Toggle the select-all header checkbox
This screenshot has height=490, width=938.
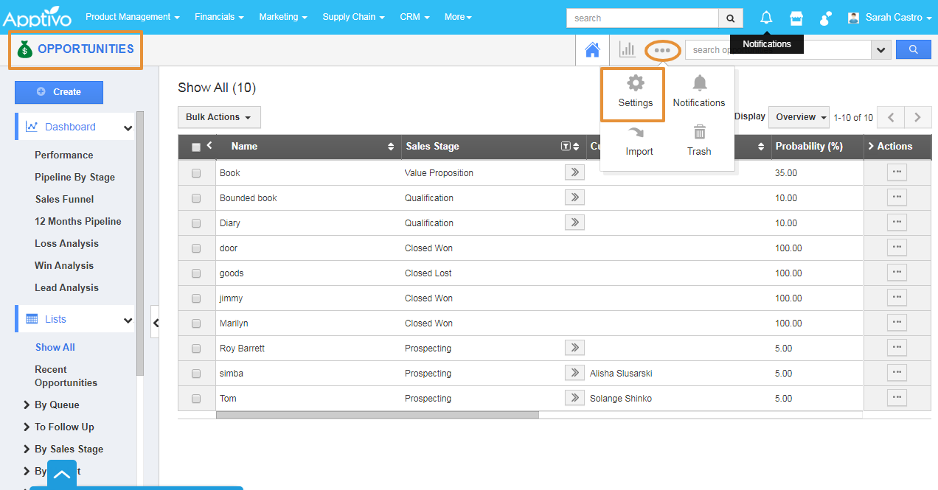(x=196, y=147)
